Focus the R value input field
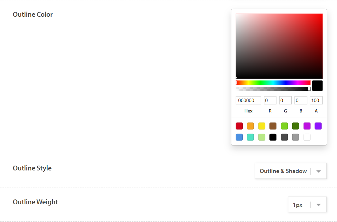The width and height of the screenshot is (337, 222). pos(270,100)
